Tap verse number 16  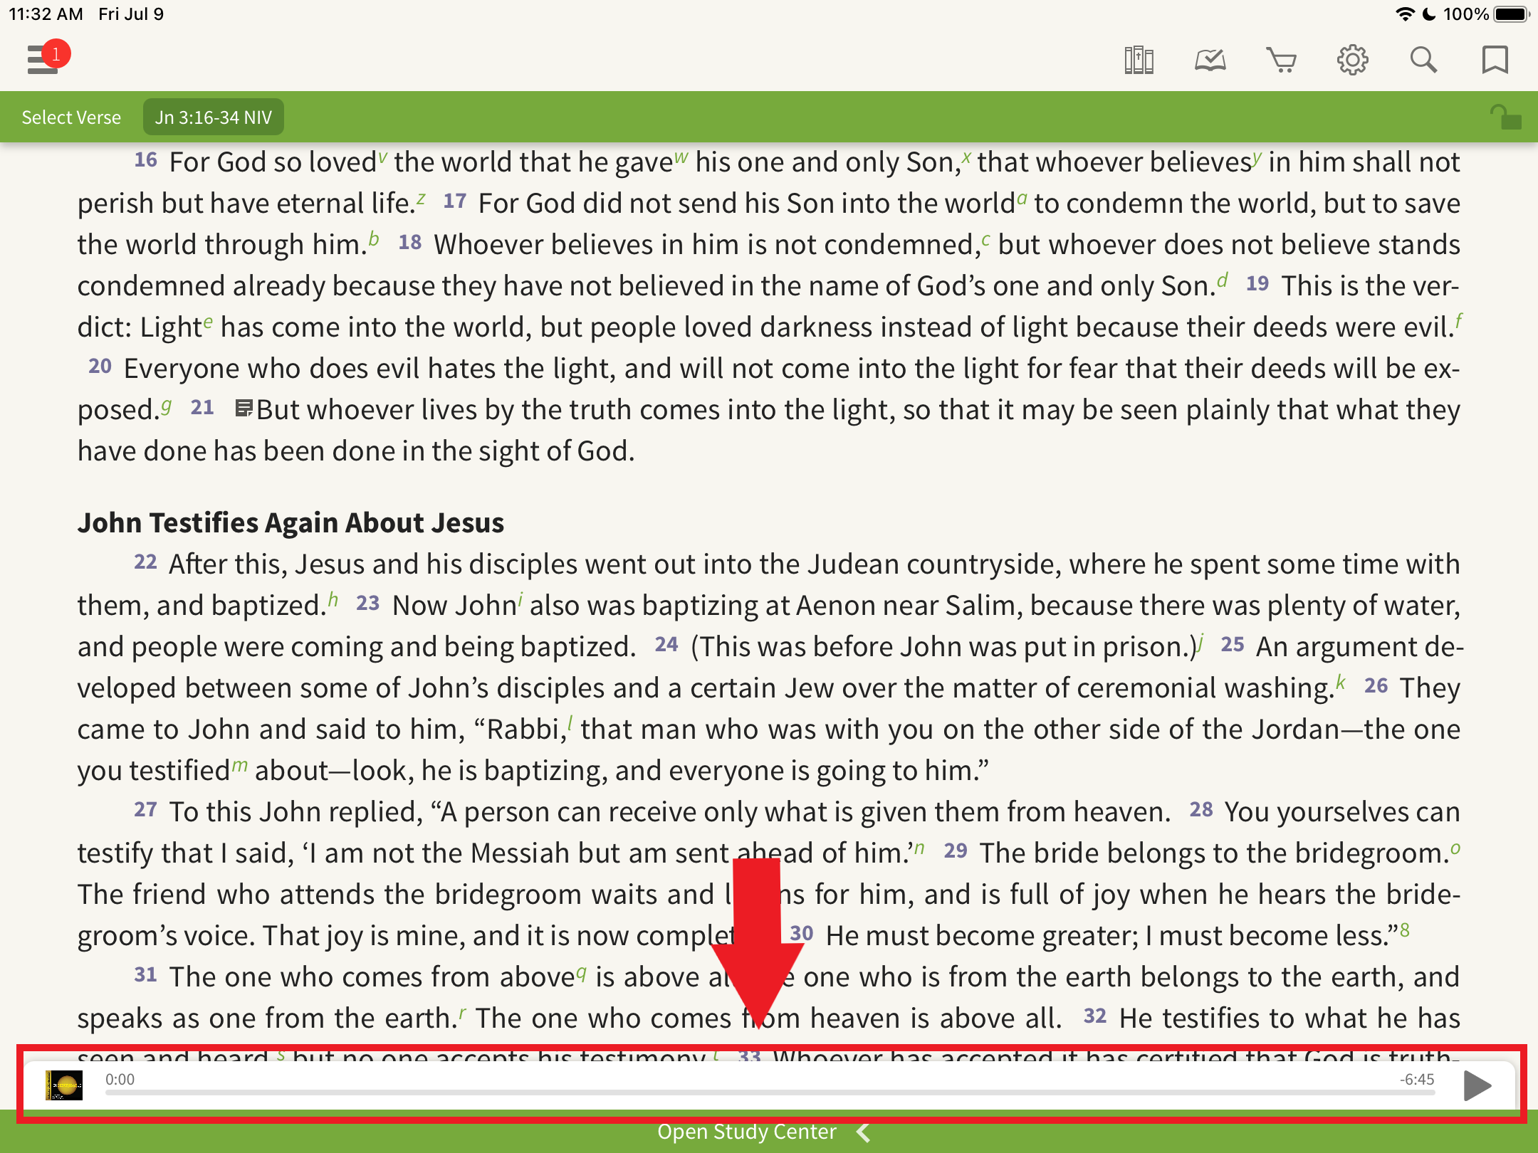[145, 160]
